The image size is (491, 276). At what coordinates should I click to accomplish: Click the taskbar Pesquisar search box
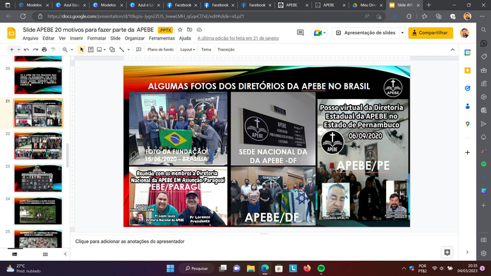click(197, 268)
